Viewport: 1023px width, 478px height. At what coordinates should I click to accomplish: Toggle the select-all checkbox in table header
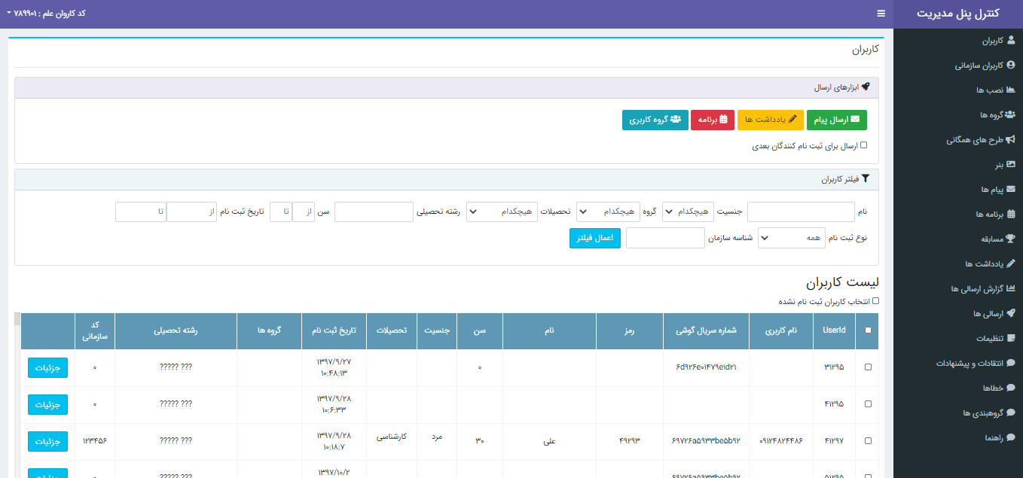point(868,330)
